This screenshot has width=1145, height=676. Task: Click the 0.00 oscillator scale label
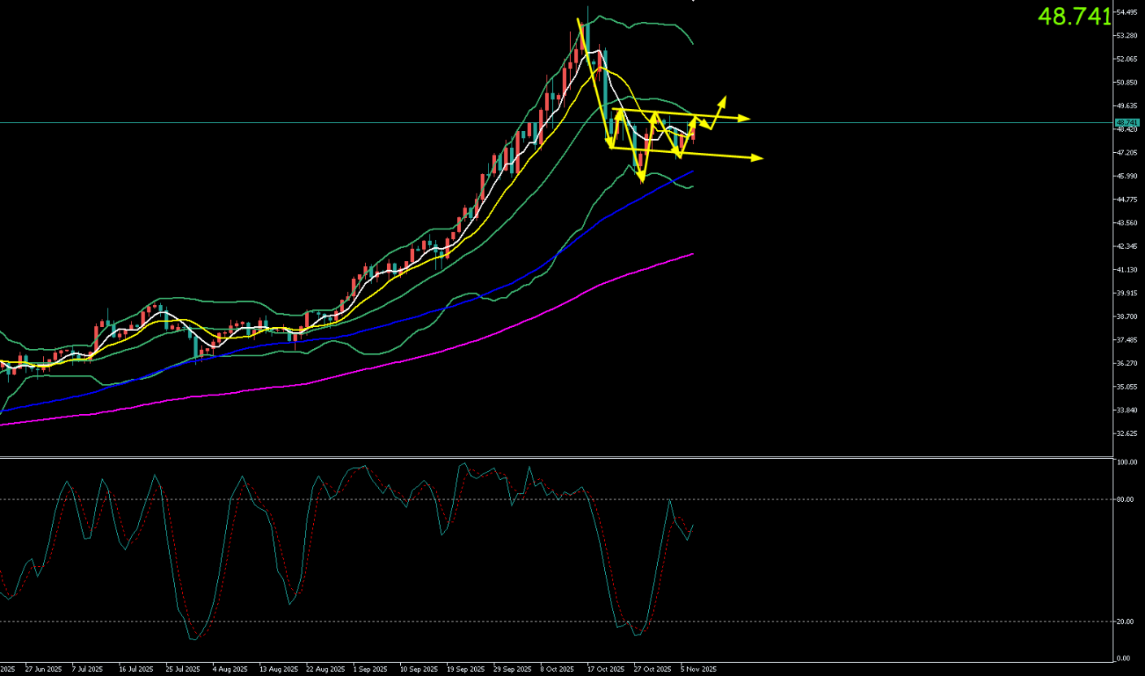tap(1124, 658)
